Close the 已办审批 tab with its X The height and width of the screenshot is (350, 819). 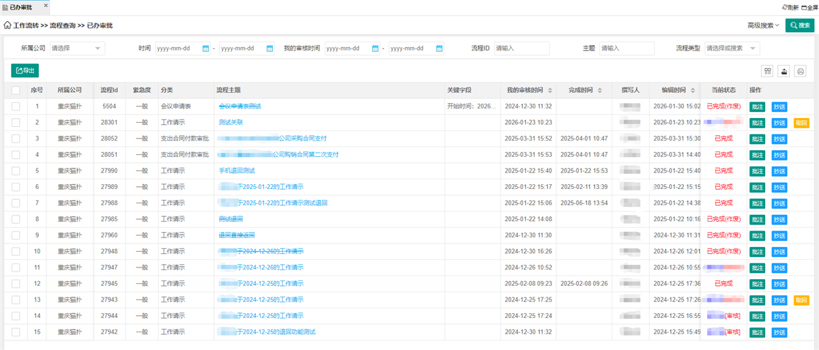(46, 7)
